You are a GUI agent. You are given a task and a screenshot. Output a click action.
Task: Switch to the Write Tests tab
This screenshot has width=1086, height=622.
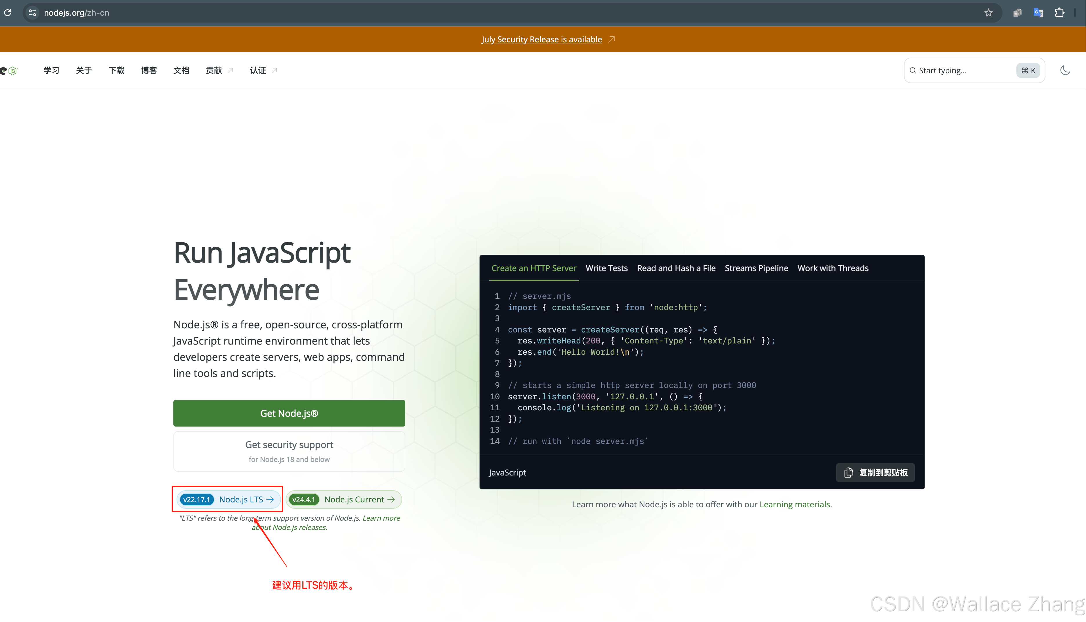pyautogui.click(x=606, y=268)
